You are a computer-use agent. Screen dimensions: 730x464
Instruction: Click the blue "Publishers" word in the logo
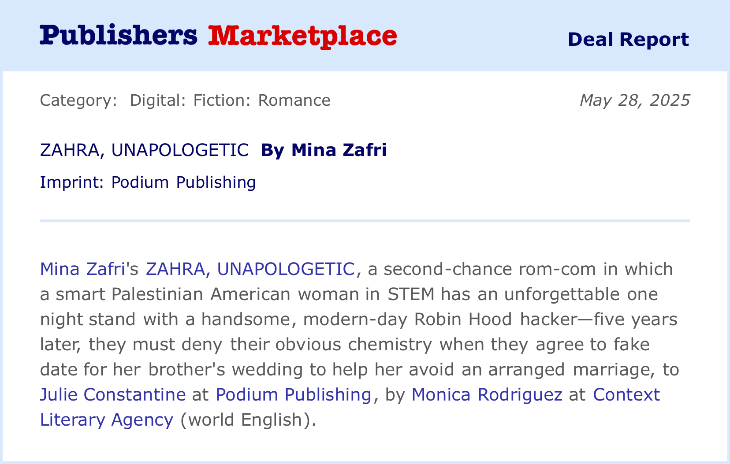[x=119, y=35]
